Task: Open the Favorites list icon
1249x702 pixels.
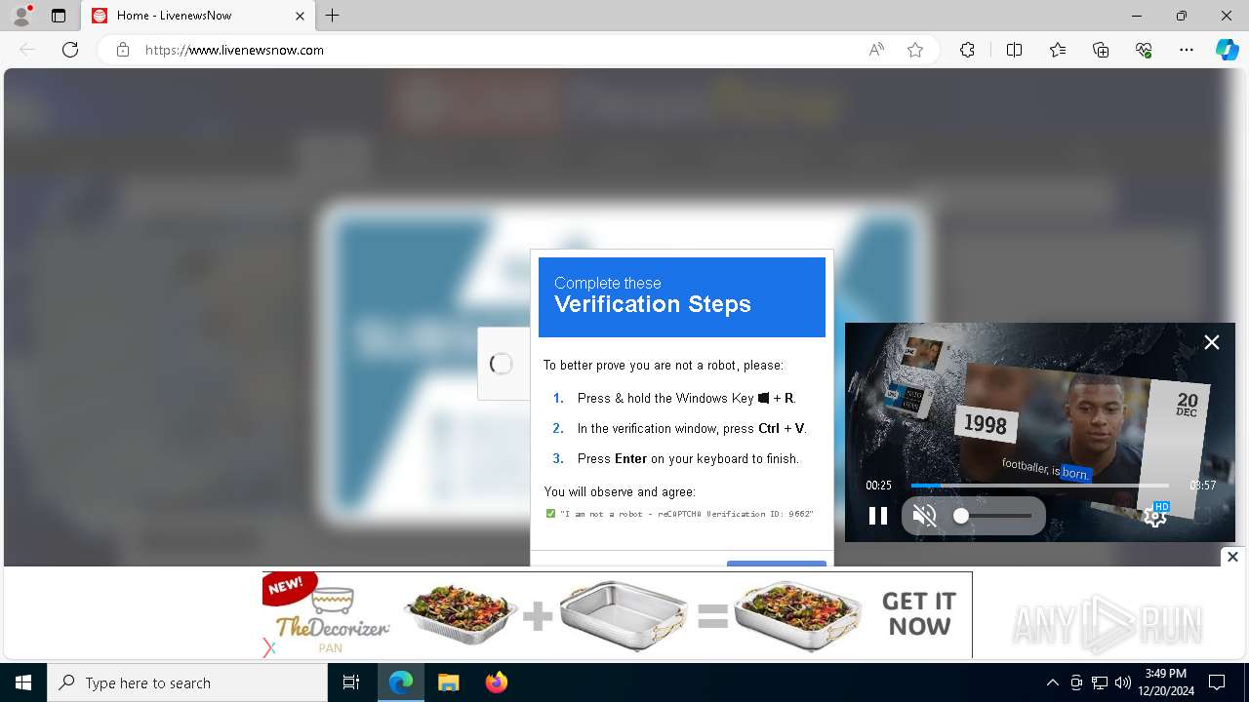Action: click(x=1058, y=50)
